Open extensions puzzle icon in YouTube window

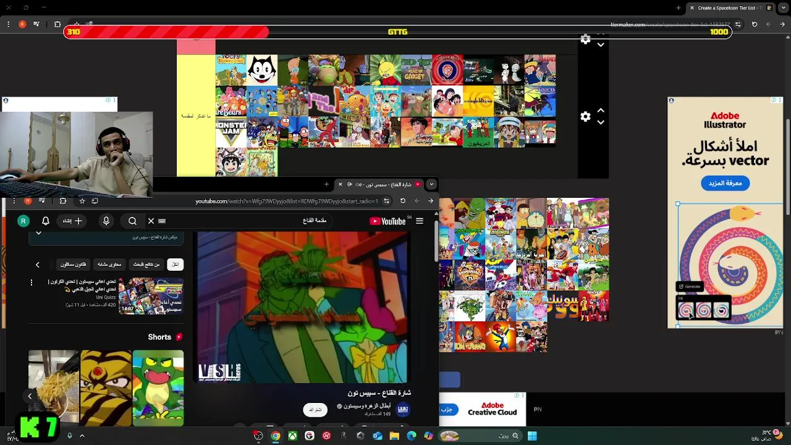pyautogui.click(x=62, y=201)
